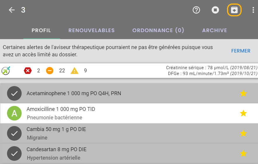Select the Profil tab
This screenshot has width=258, height=164.
[41, 30]
